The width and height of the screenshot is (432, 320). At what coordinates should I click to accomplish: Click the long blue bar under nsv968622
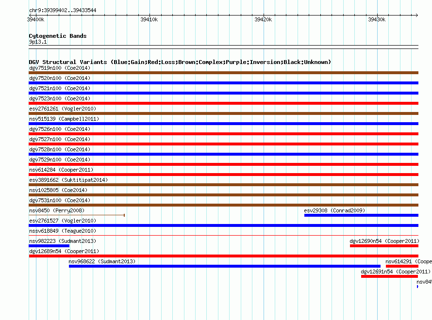coord(225,266)
